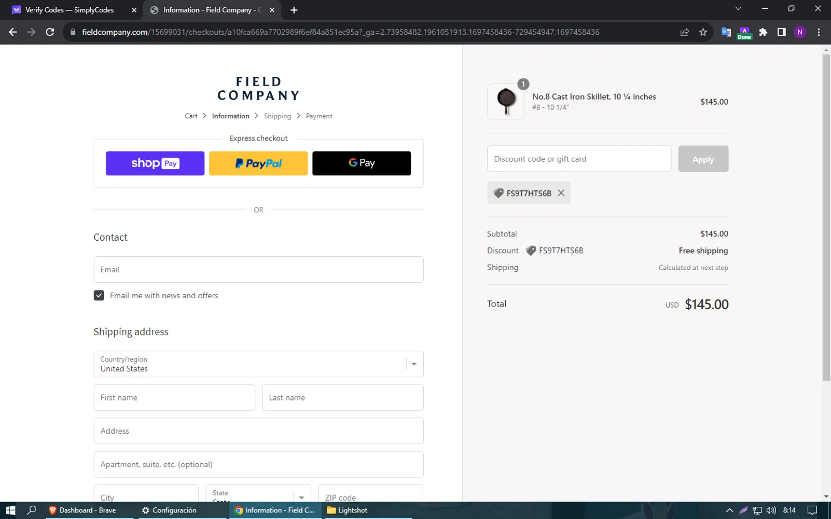Remove discount code FS9T7HTS6B
The width and height of the screenshot is (831, 519).
point(561,193)
